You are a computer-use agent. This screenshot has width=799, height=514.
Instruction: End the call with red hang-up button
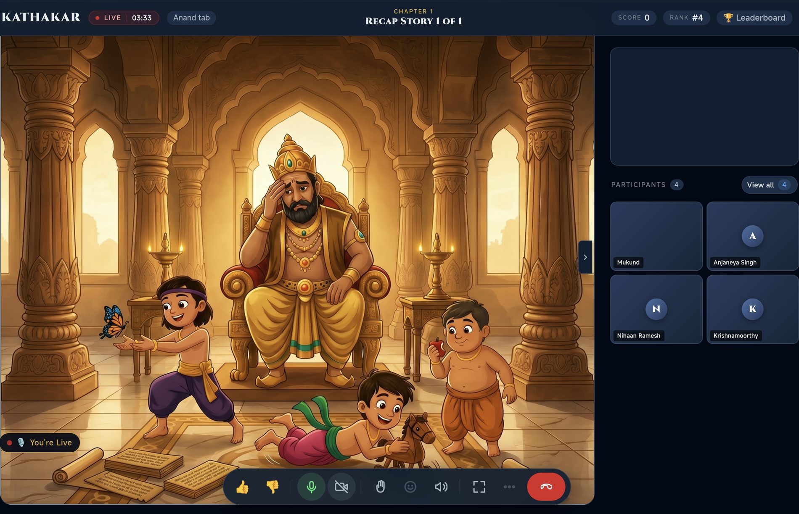click(546, 487)
